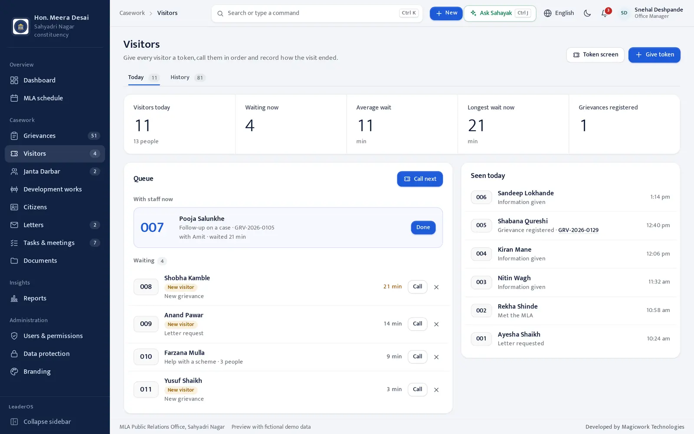The height and width of the screenshot is (434, 694).
Task: Collapse the sidebar
Action: pos(55,421)
